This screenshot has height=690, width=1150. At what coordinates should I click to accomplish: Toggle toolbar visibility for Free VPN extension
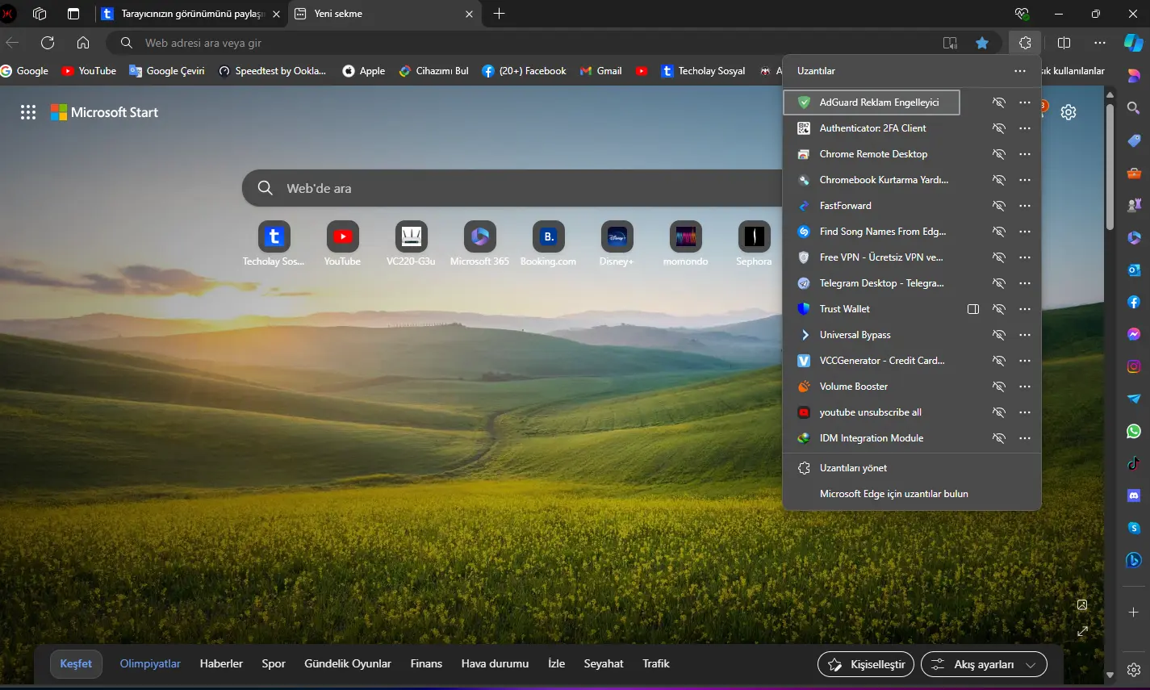pyautogui.click(x=999, y=257)
